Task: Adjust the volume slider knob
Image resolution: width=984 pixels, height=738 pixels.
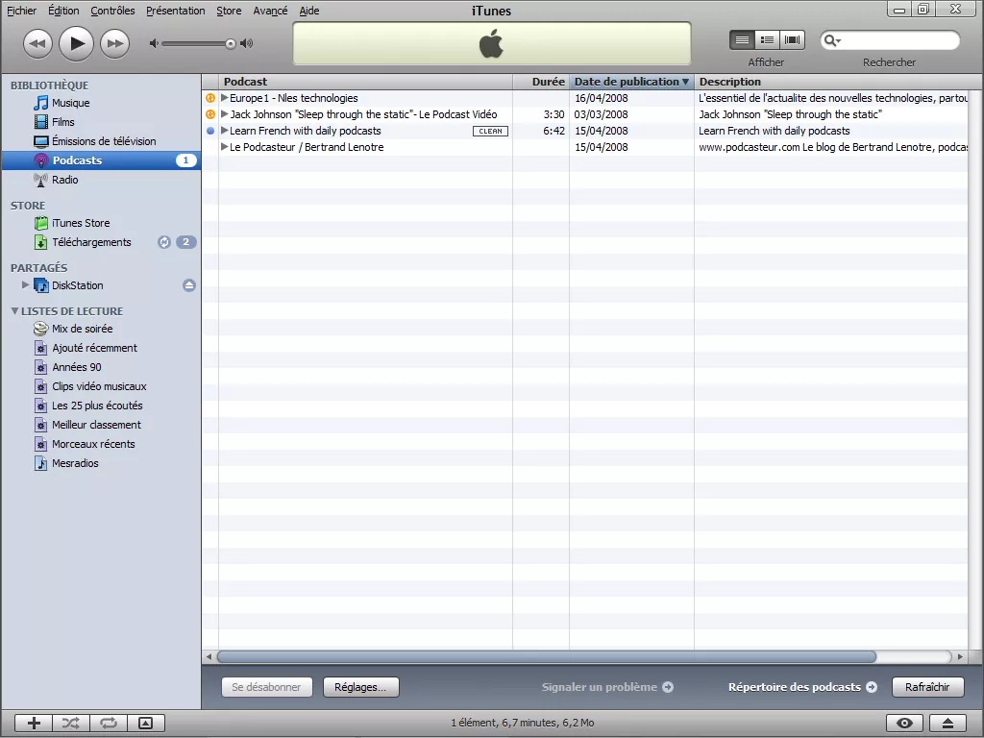Action: [x=231, y=43]
